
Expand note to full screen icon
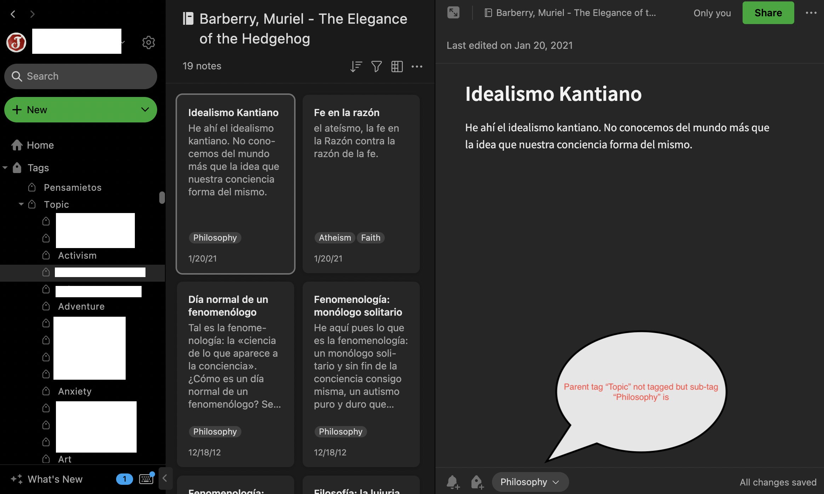click(453, 13)
